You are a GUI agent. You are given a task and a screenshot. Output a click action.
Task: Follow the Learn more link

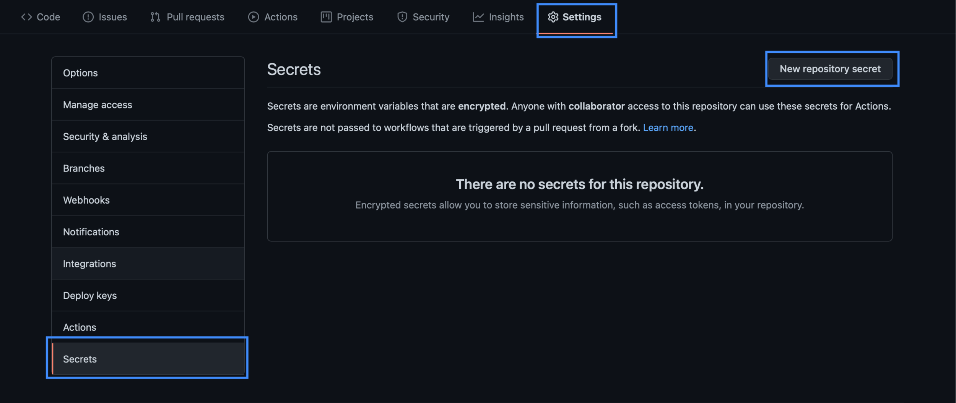tap(668, 128)
